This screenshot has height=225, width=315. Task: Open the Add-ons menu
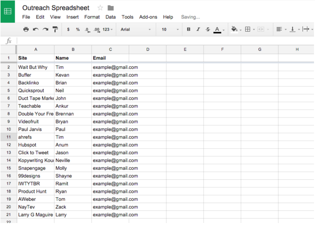point(148,17)
